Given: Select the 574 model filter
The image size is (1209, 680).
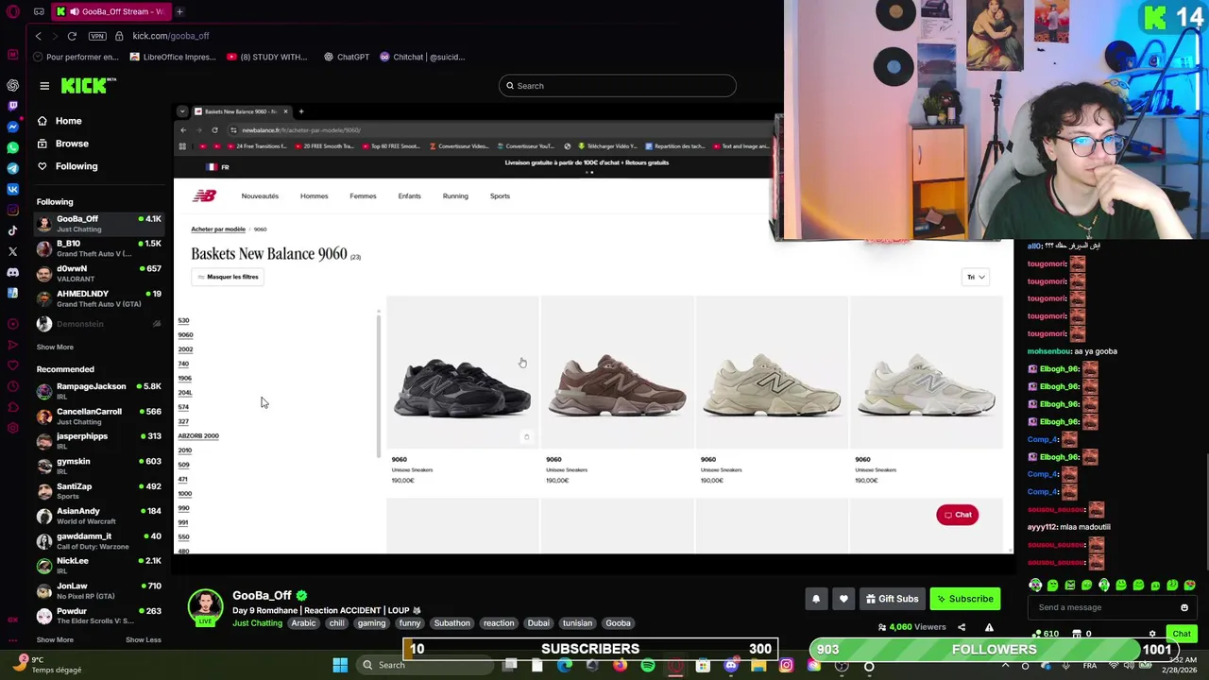Looking at the screenshot, I should coord(183,407).
